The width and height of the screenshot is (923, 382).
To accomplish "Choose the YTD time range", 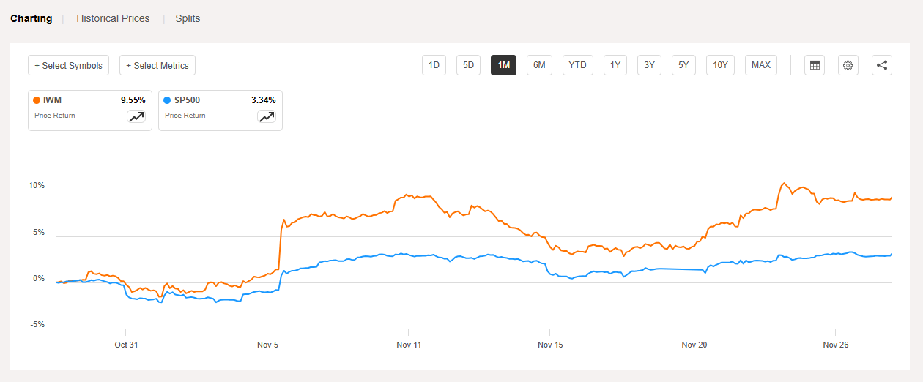I will tap(578, 65).
